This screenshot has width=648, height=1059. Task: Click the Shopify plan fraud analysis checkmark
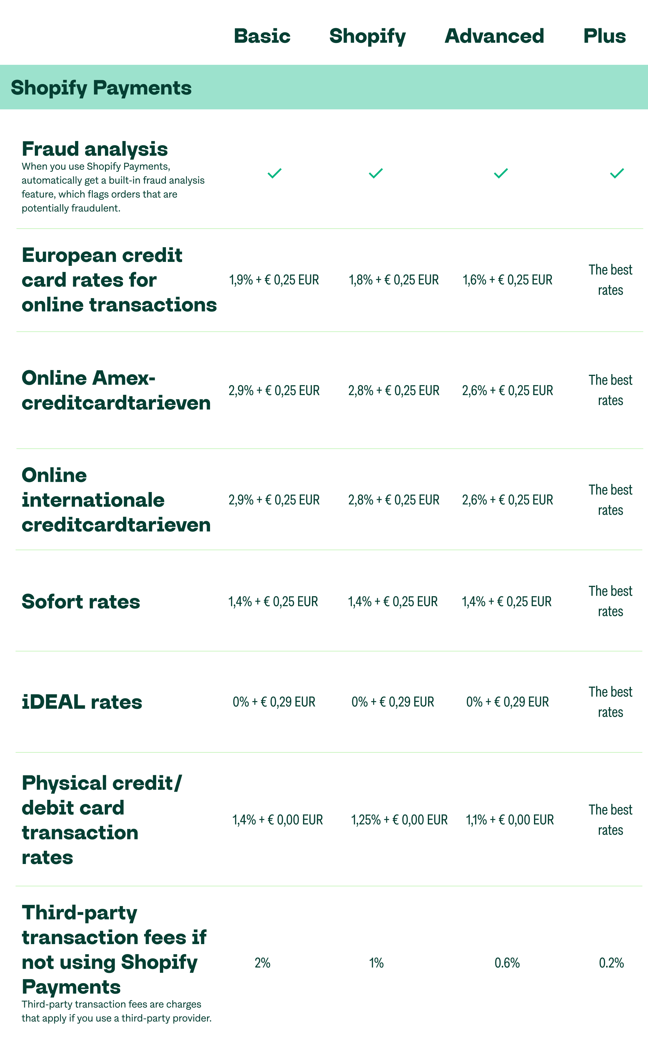[376, 173]
